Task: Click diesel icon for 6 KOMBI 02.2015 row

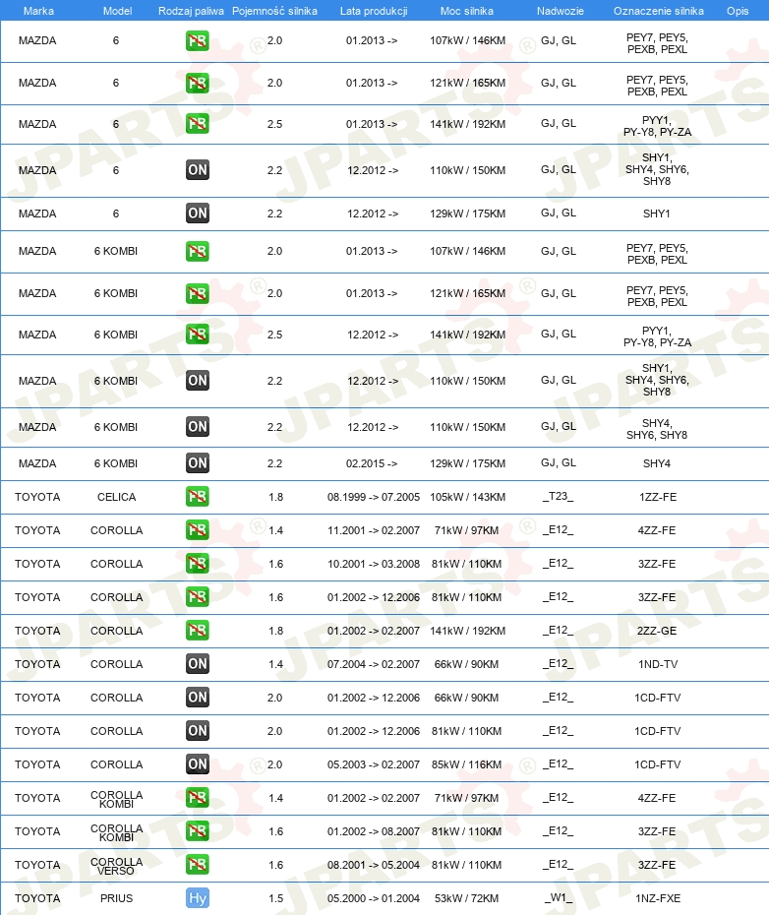Action: click(198, 463)
